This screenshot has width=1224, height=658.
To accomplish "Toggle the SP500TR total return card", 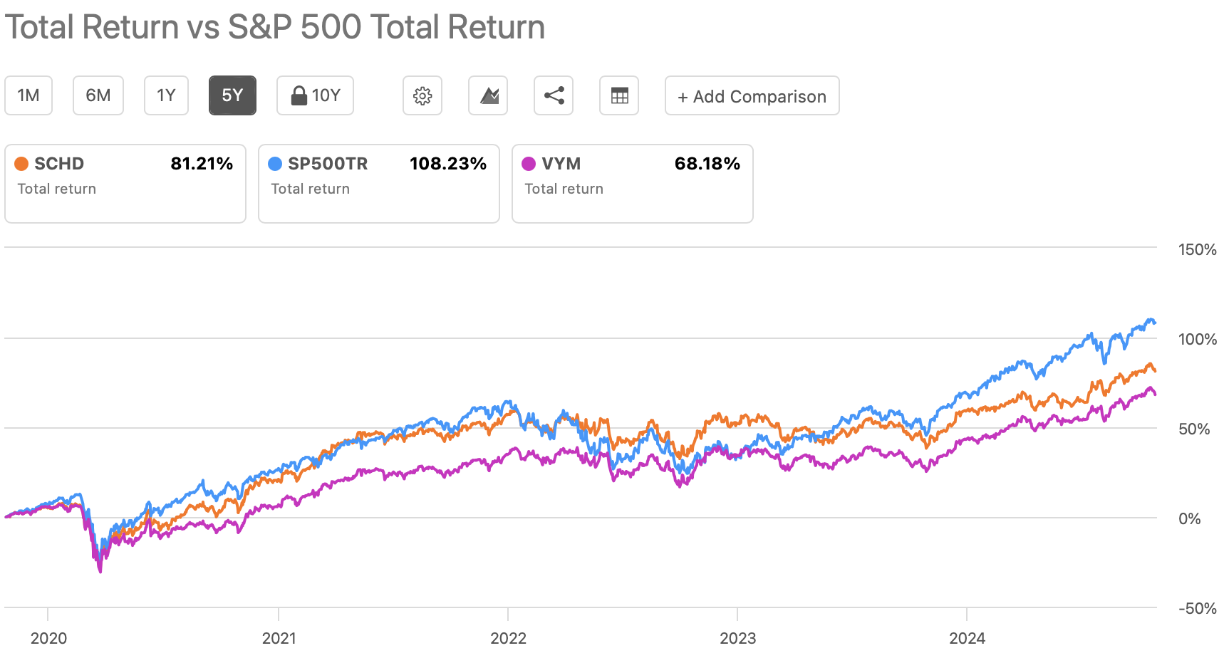I will pos(379,184).
